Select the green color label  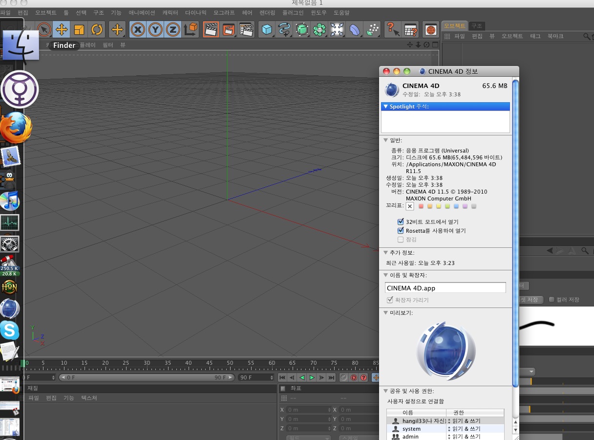(447, 206)
